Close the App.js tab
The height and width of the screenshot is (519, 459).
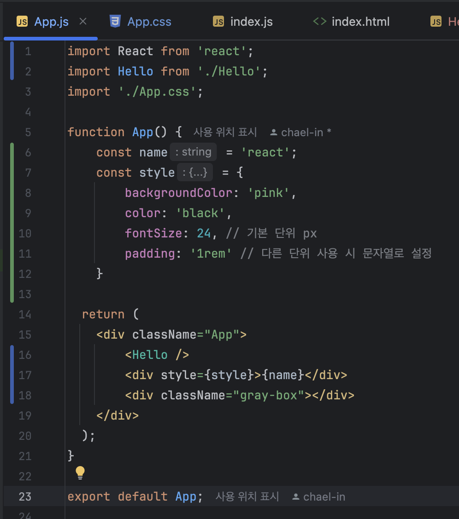(x=83, y=22)
